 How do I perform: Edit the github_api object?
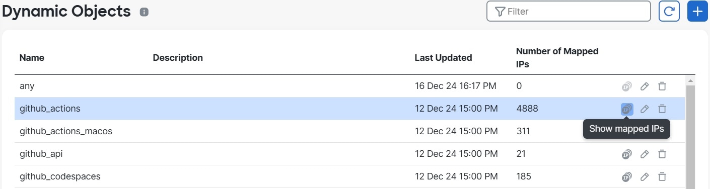(645, 154)
